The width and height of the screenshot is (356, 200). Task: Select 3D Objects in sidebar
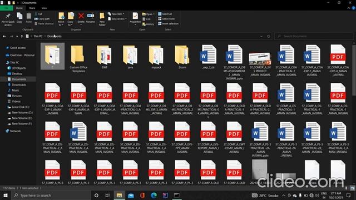point(18,68)
